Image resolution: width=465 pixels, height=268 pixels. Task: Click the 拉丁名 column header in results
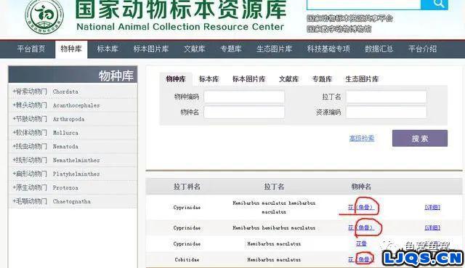pos(274,187)
